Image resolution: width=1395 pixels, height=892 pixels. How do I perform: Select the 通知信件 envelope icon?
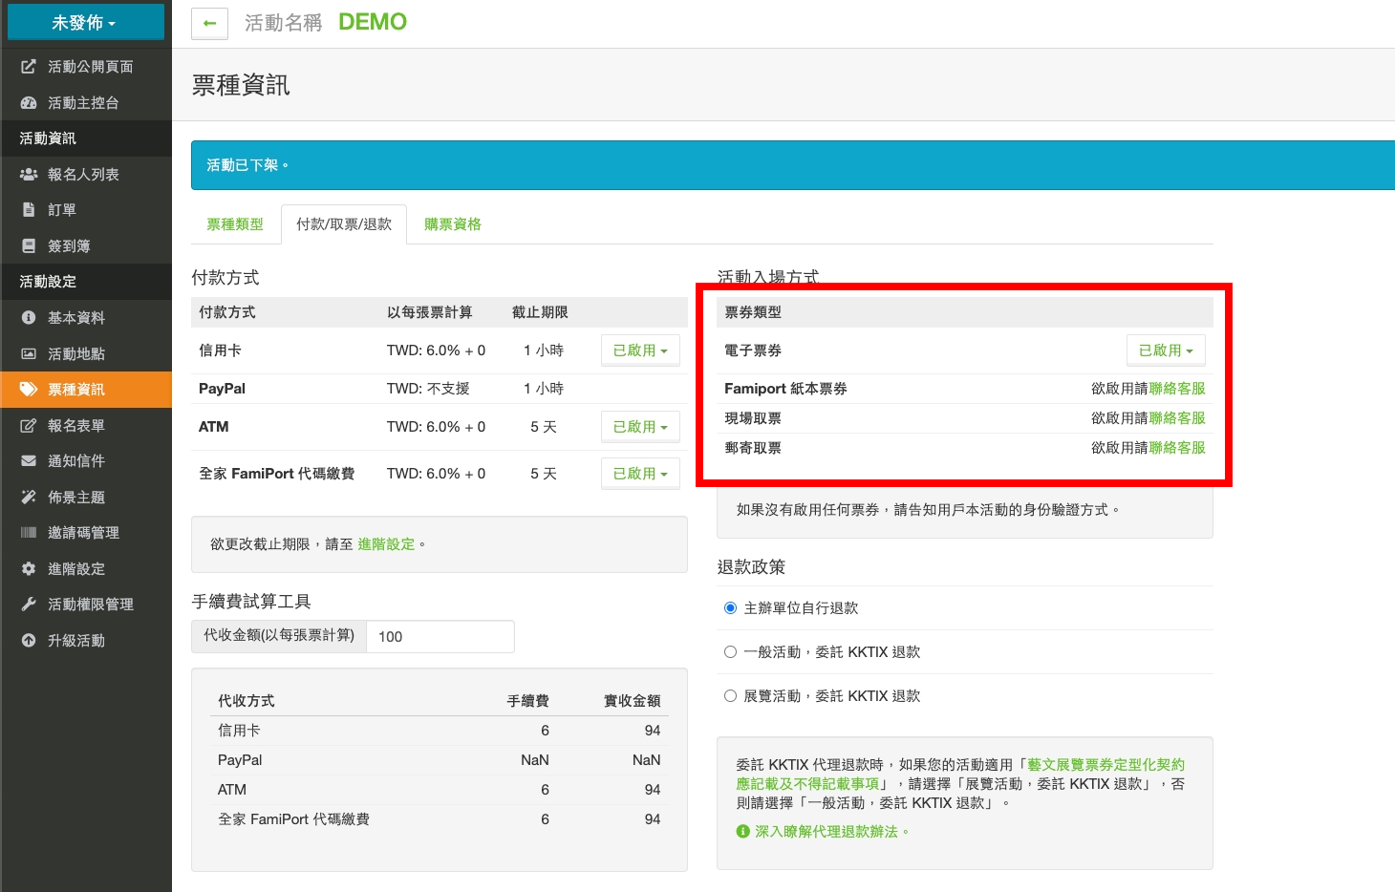pos(29,461)
